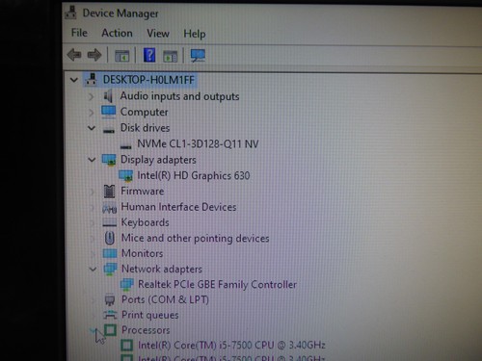Click the monitor icon beside Computer

coord(109,112)
